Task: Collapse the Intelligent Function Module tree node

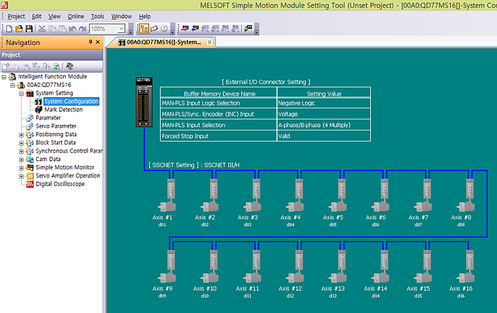Action: 4,77
